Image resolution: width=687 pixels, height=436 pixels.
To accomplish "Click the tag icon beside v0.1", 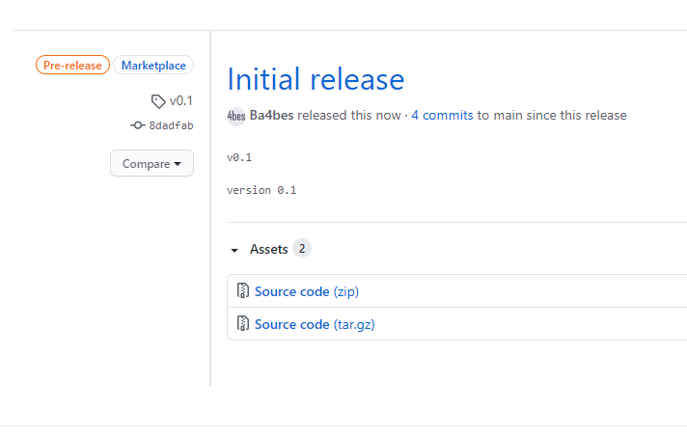I will [x=157, y=101].
